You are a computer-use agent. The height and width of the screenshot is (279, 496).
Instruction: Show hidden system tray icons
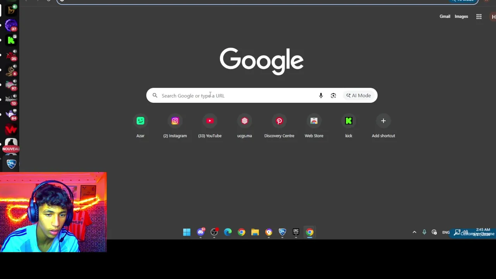click(414, 232)
